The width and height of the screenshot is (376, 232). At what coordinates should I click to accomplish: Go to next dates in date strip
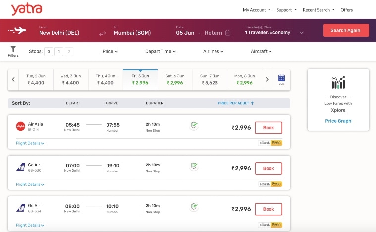coord(267,80)
